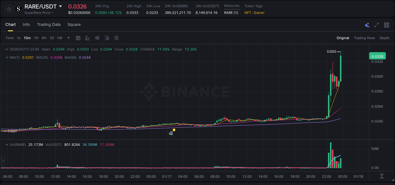Collapse the Vol(RARE) volume panel

pyautogui.click(x=7, y=145)
